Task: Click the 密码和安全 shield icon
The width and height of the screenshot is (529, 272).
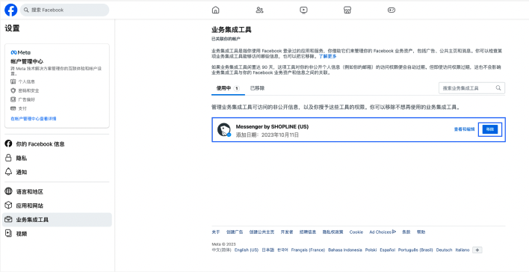Action: (x=13, y=90)
